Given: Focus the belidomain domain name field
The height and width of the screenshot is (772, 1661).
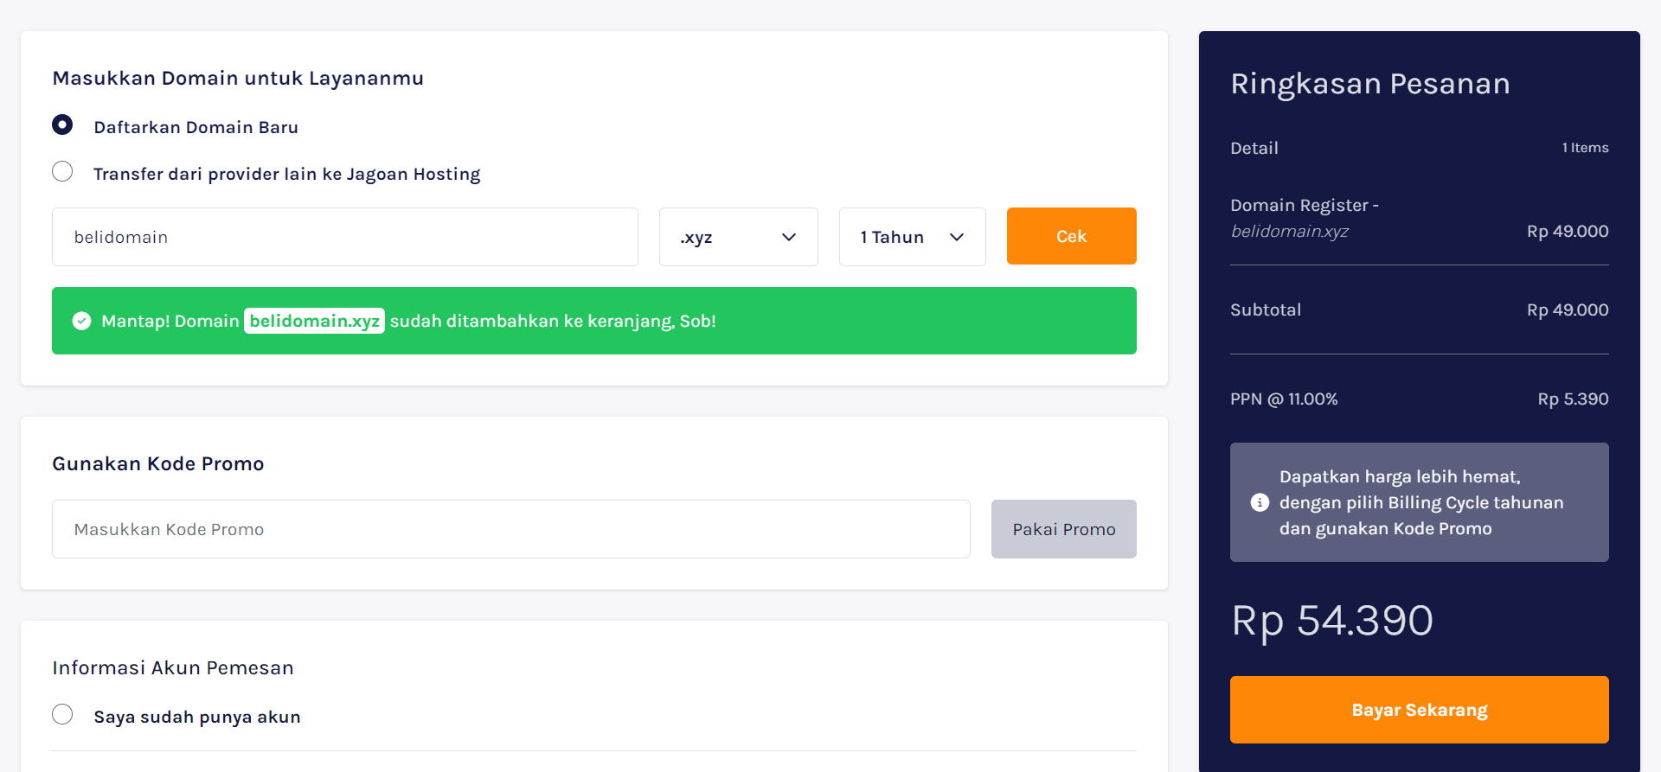Looking at the screenshot, I should [x=344, y=237].
